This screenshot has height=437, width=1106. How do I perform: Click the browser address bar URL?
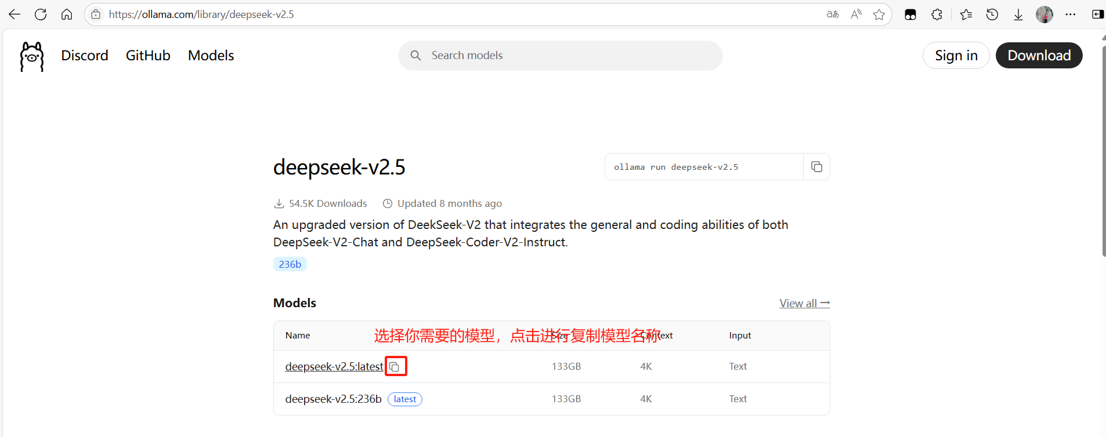201,14
